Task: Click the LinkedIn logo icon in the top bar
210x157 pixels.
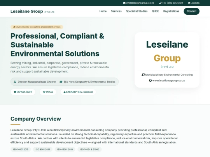Action: [189, 3]
